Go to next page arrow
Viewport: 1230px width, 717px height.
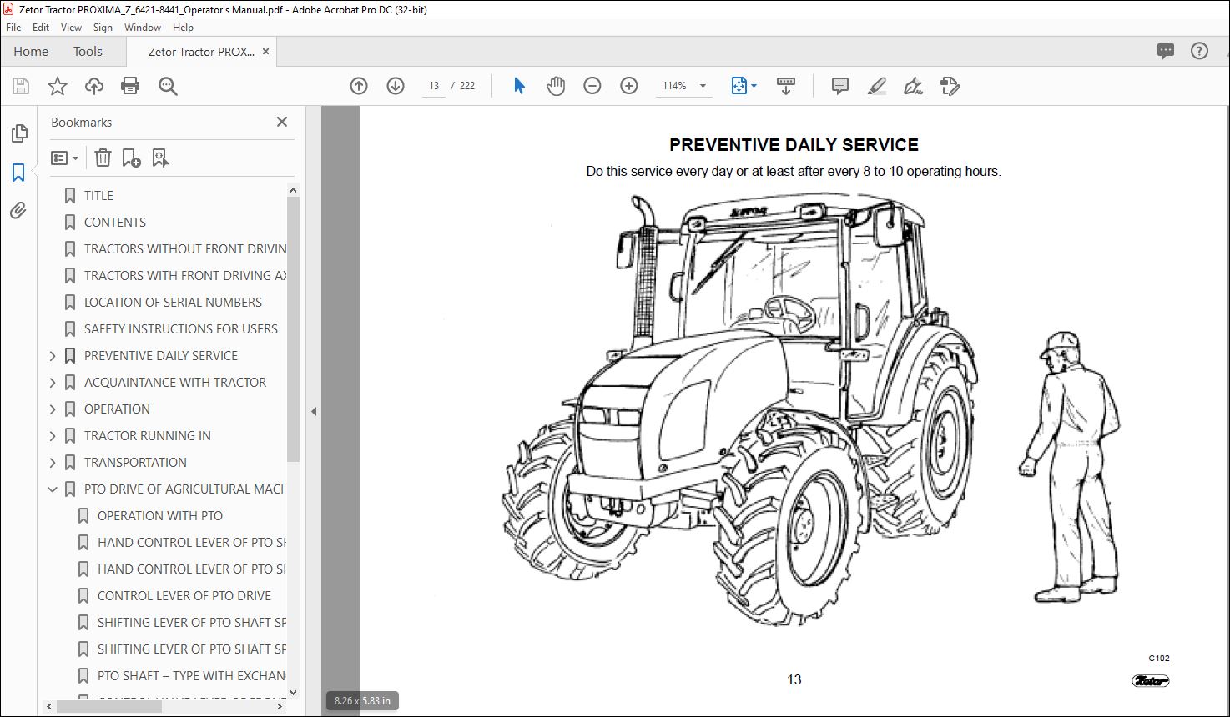[396, 86]
